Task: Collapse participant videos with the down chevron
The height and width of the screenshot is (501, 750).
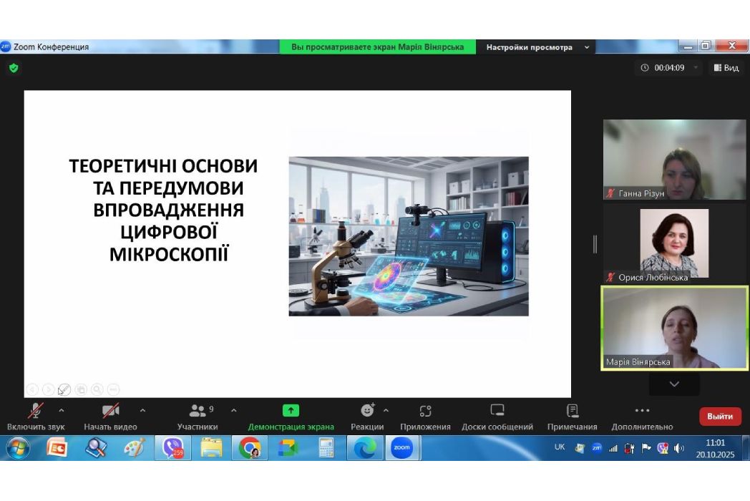Action: coord(673,384)
